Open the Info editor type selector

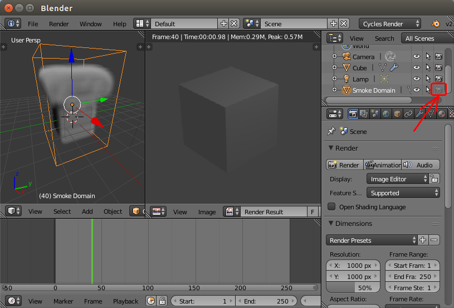click(13, 23)
